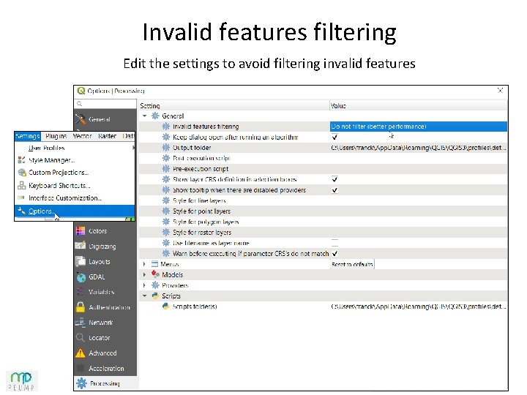Viewport: 527px width, 395px height.
Task: Choose Options... in Settings menu
Action: (75, 211)
